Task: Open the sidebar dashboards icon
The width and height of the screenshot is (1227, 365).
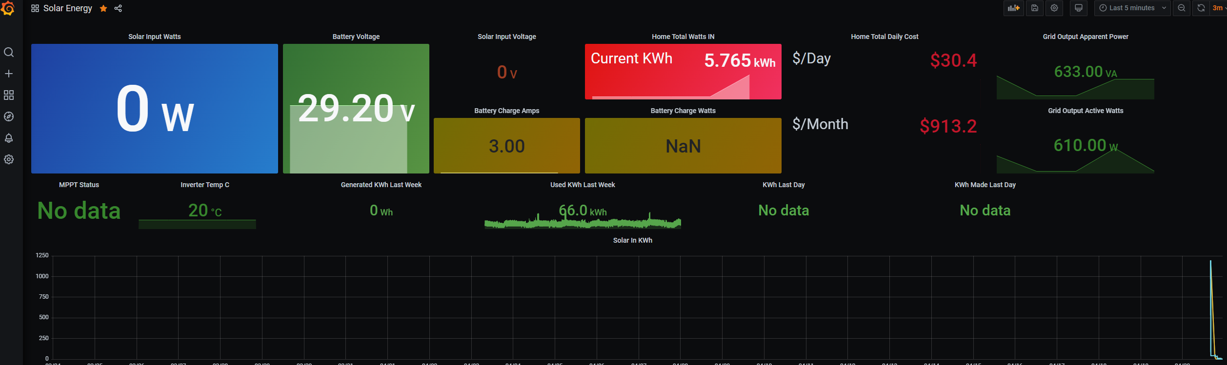Action: (9, 95)
